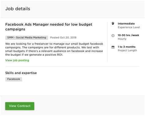Click the 'Job details' heading

pos(18,9)
